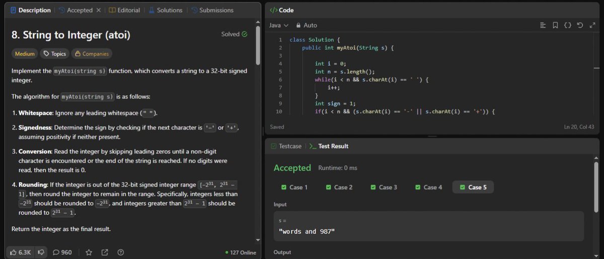
Task: Open the Companies locked tag
Action: click(91, 53)
